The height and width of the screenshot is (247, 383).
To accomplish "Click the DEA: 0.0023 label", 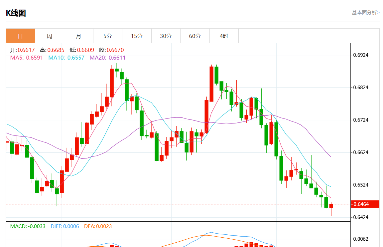I will (98, 226).
